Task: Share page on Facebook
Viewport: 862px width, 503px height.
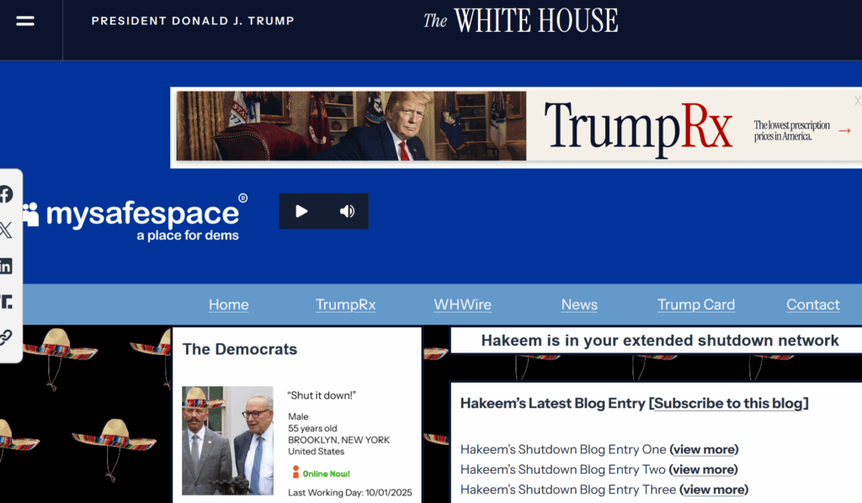Action: click(x=6, y=194)
